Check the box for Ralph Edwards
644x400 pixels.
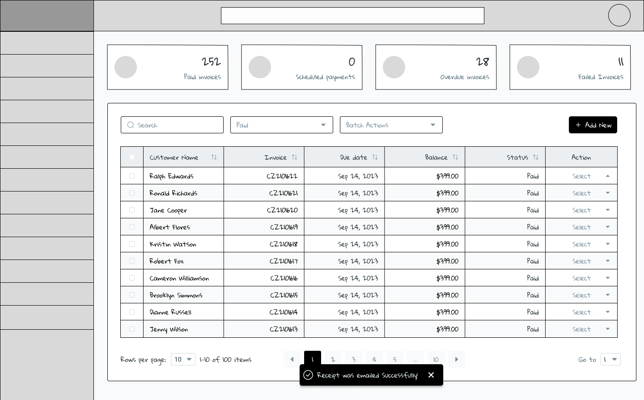[132, 176]
